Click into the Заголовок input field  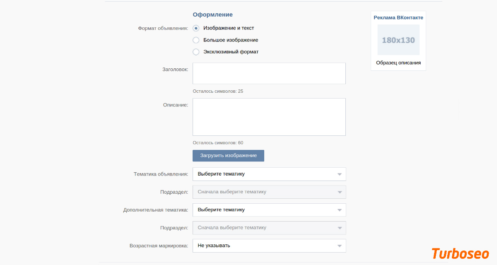[x=269, y=73]
